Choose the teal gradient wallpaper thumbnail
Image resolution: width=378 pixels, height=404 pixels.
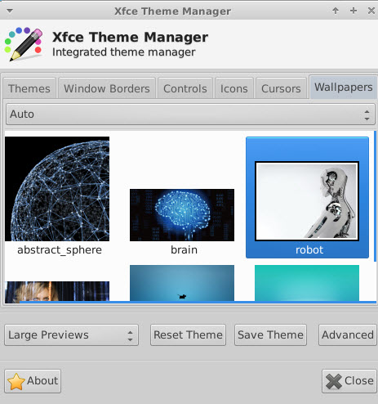coord(307,283)
